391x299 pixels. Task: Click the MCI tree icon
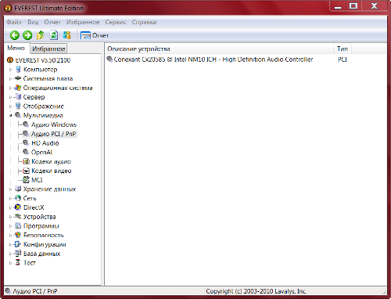pos(26,180)
